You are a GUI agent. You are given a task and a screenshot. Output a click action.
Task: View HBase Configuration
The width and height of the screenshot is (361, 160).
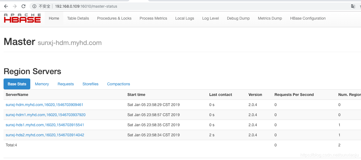click(x=308, y=18)
